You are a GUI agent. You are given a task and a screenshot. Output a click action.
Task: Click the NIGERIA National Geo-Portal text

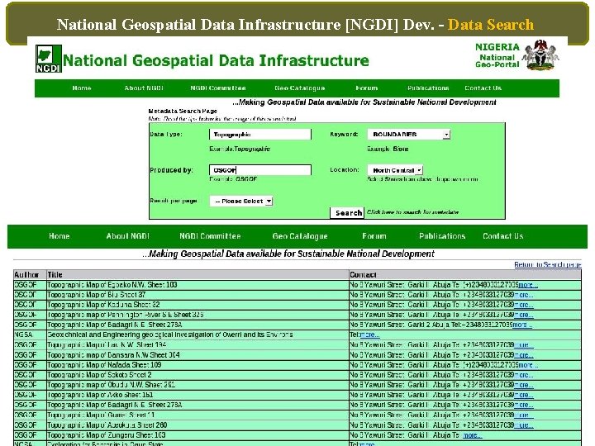(x=497, y=55)
